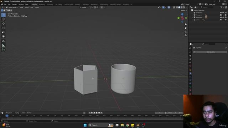Select the Measure tool
The width and height of the screenshot is (228, 128).
point(3,45)
